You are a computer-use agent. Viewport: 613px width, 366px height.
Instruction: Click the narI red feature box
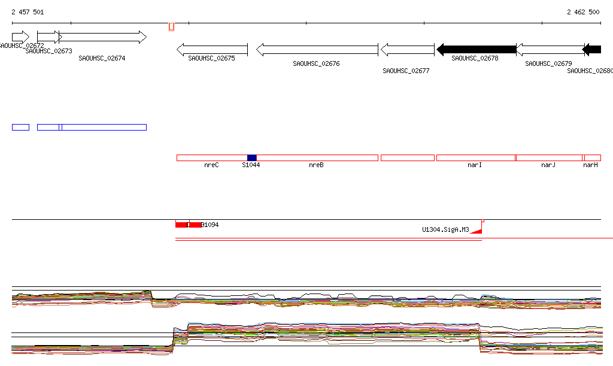pos(476,158)
